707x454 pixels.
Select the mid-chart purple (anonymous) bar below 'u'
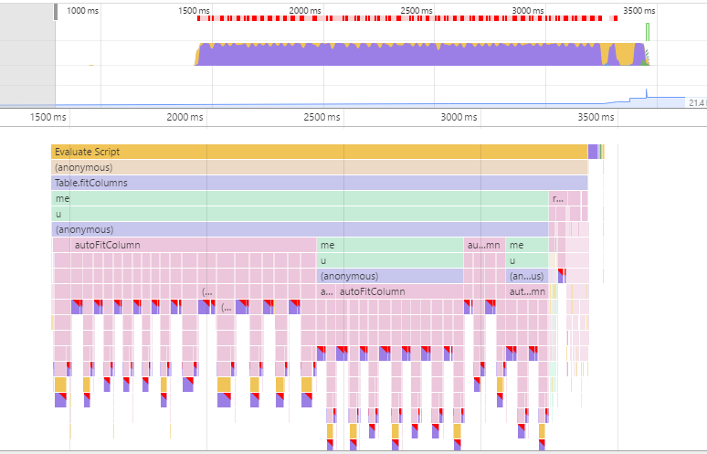[x=390, y=277]
